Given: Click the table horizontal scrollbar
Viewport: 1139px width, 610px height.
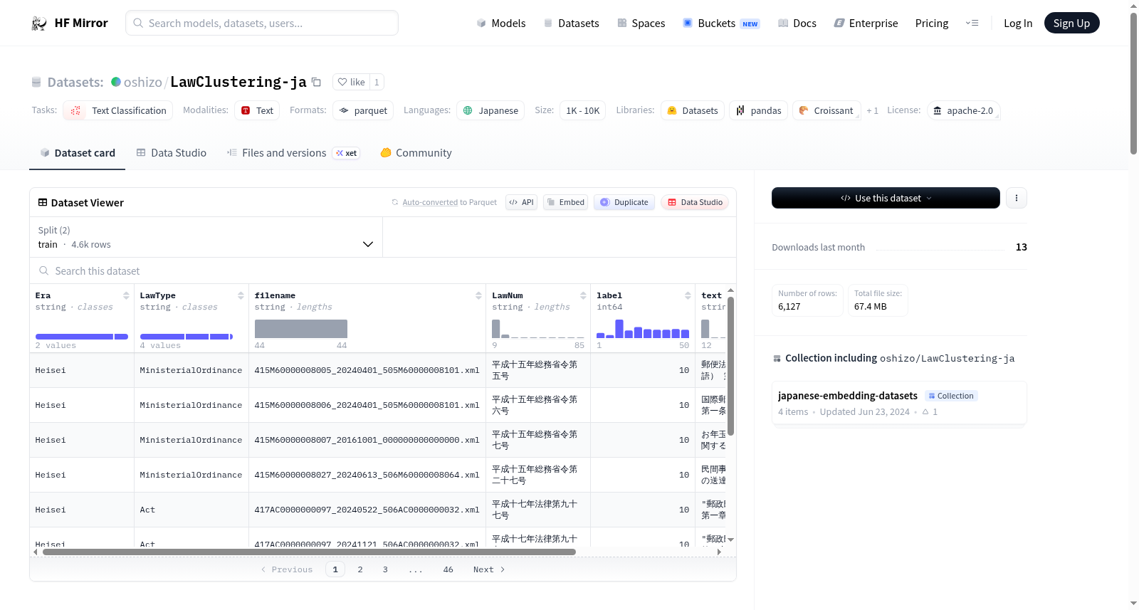Looking at the screenshot, I should (309, 552).
